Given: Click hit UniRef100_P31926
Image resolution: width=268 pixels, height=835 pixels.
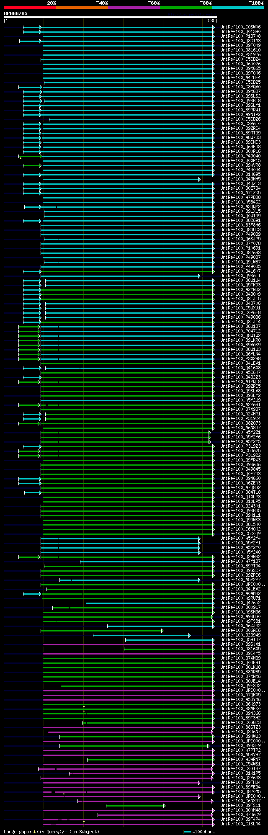Looking at the screenshot, I should (240, 55).
